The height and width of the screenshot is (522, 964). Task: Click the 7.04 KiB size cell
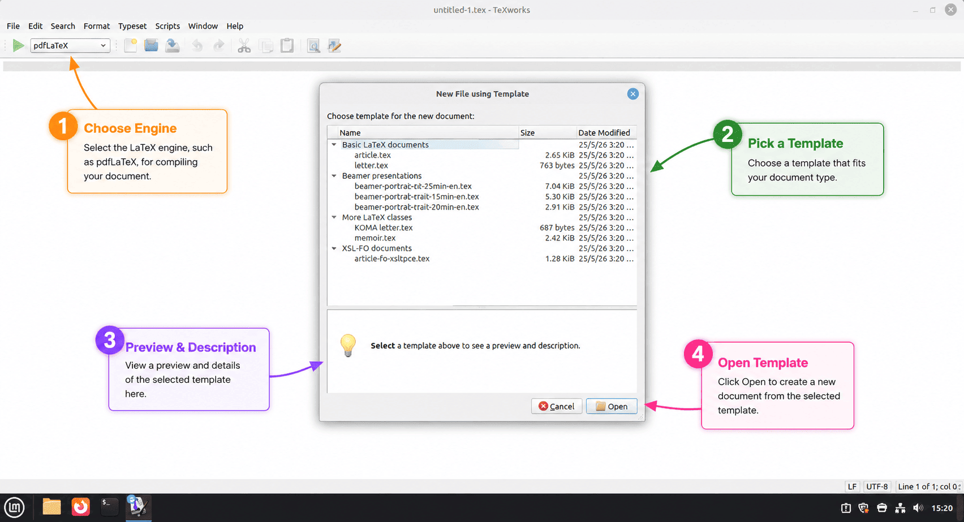(x=560, y=186)
